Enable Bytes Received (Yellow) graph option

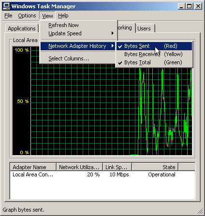click(154, 54)
